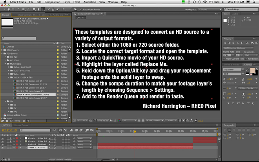The width and height of the screenshot is (259, 162).
Task: Open layer 1 Parent None dropdown
Action: (x=84, y=138)
